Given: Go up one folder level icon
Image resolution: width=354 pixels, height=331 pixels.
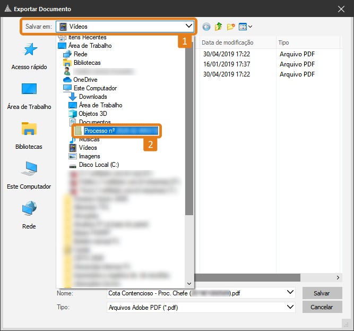Looking at the screenshot, I should click(218, 27).
